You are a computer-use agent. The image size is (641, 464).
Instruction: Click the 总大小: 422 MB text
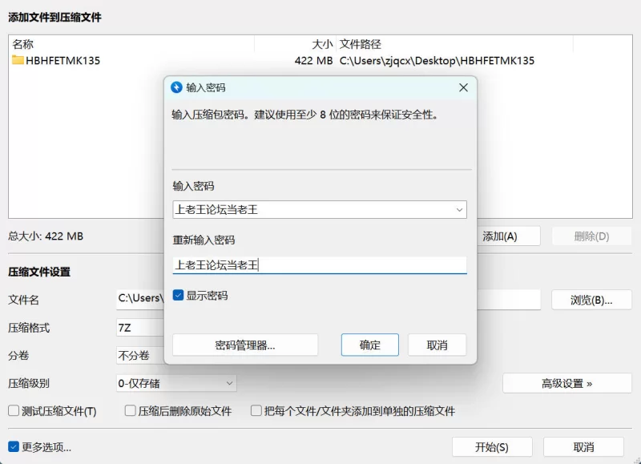click(46, 236)
